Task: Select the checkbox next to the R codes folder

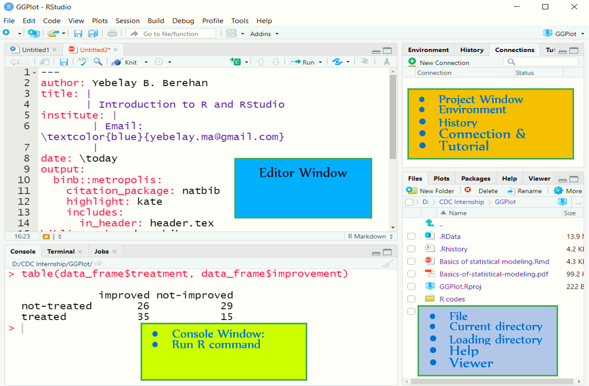Action: pos(411,298)
